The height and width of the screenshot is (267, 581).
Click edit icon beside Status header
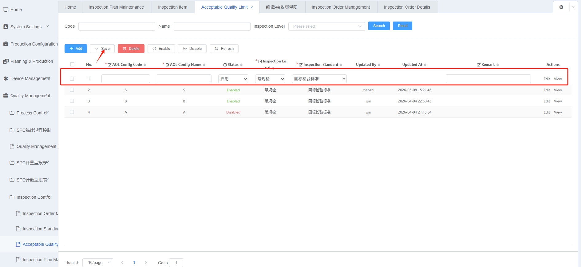point(225,65)
